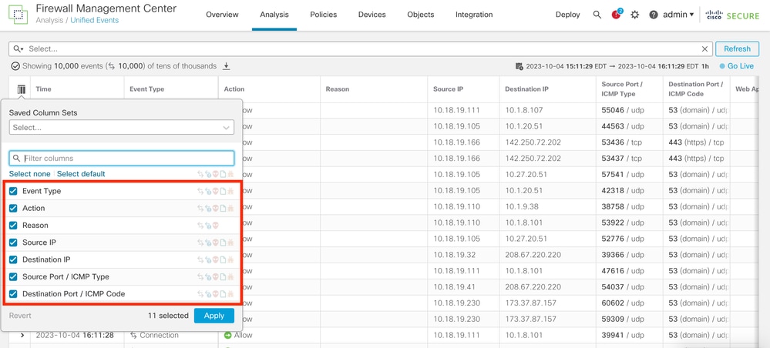Click the 11 selected count text
The image size is (770, 348).
coord(168,316)
